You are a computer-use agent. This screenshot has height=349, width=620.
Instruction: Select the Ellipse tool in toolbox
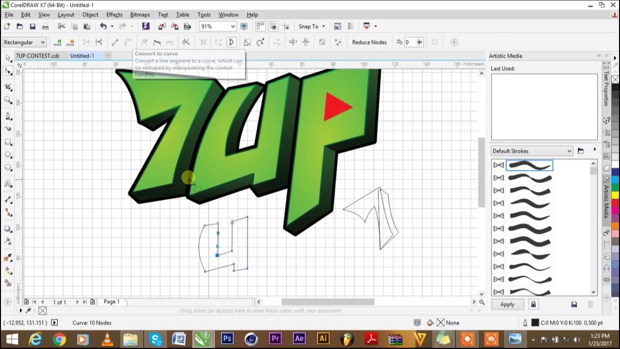pos(8,155)
